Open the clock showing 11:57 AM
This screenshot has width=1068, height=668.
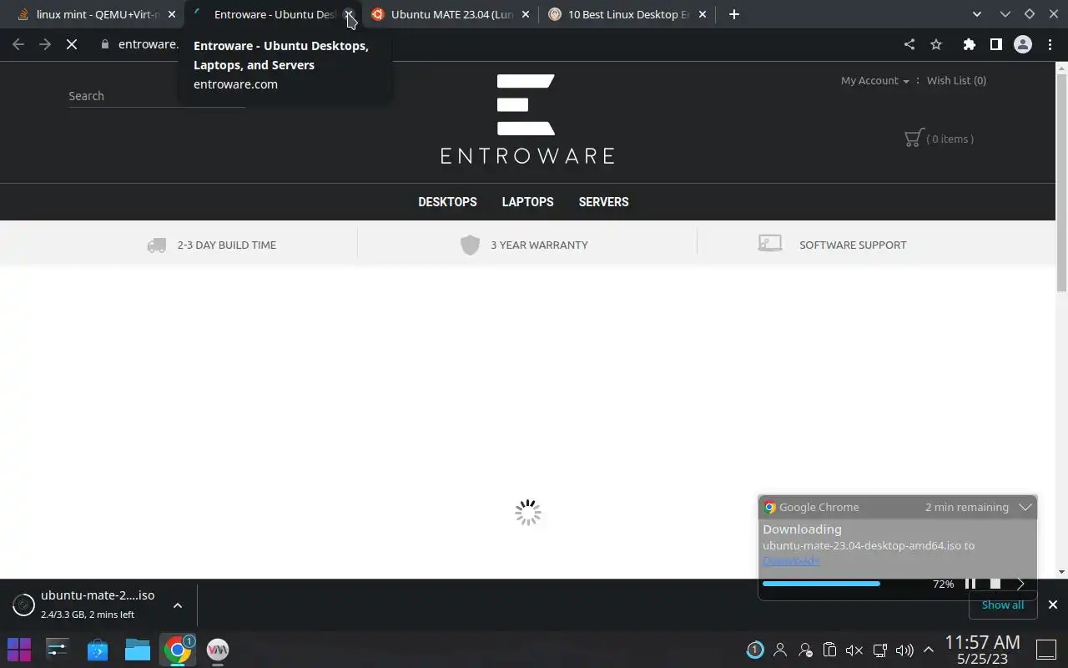click(x=982, y=649)
